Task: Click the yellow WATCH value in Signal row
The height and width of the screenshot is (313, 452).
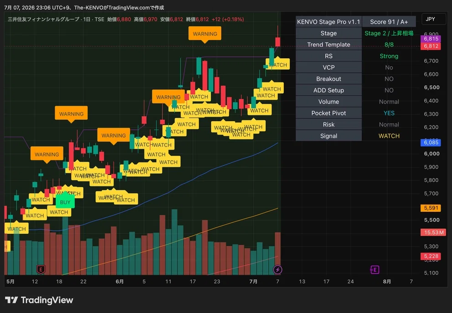Action: 389,136
